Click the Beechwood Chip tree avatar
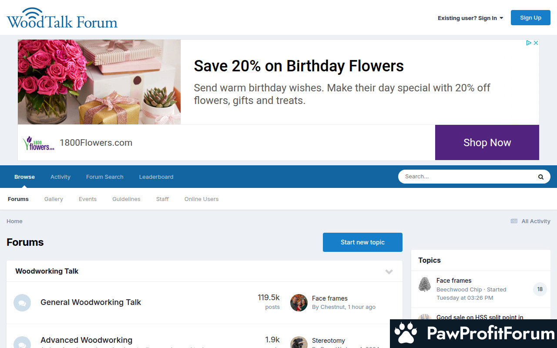Image resolution: width=557 pixels, height=348 pixels. tap(424, 284)
